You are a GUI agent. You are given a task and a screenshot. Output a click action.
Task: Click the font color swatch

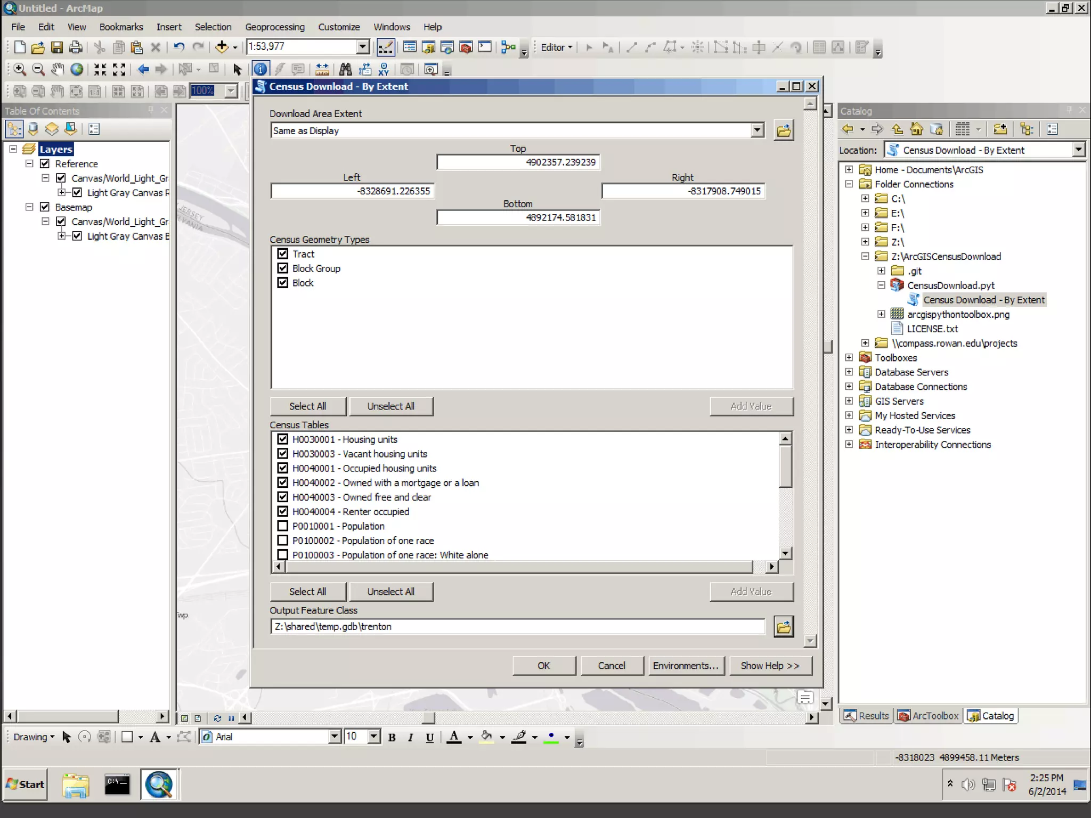pos(454,737)
